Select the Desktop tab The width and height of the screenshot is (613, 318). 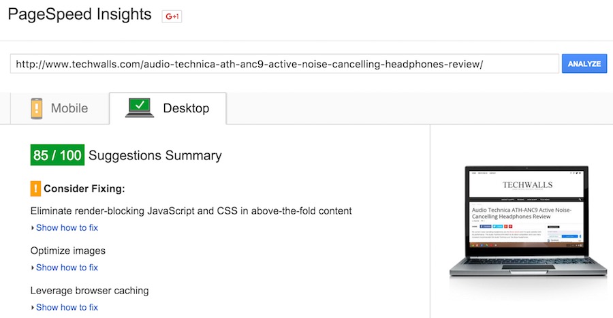(x=168, y=108)
